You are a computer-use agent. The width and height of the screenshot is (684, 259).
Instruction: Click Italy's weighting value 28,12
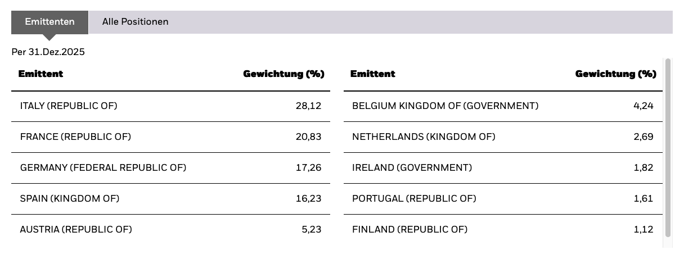point(308,106)
